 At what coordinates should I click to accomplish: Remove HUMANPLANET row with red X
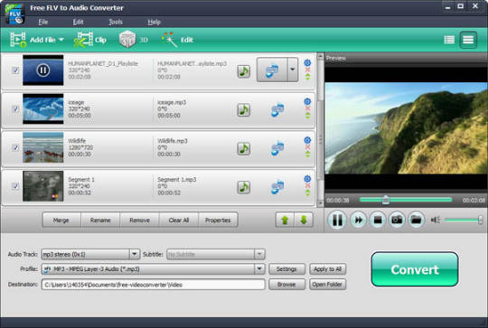[x=307, y=70]
